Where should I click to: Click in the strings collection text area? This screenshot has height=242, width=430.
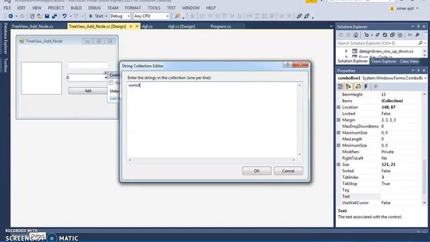coord(212,120)
